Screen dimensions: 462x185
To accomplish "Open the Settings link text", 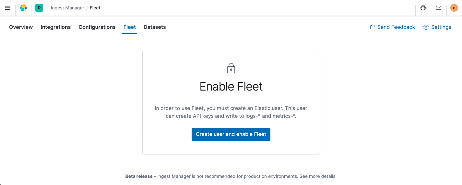I will [x=441, y=27].
